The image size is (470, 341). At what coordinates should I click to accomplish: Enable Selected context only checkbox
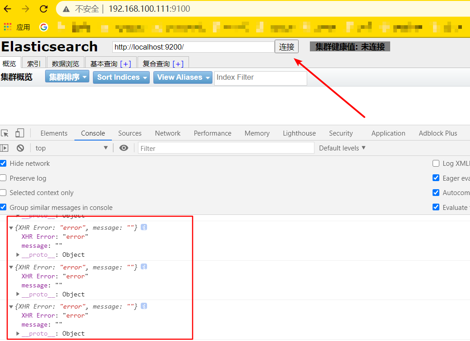click(x=3, y=192)
